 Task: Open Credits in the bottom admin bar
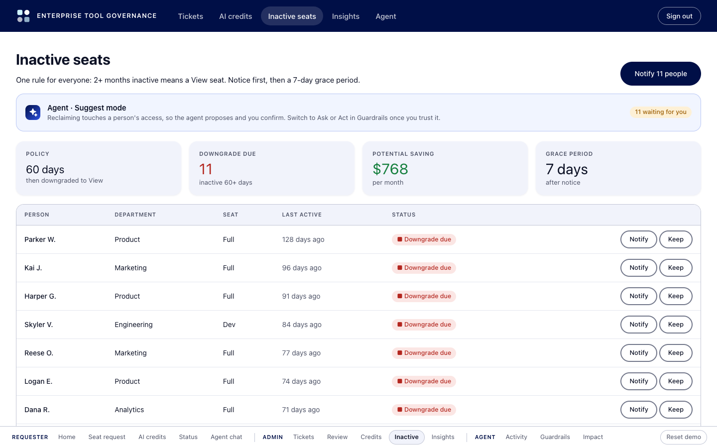pos(371,437)
